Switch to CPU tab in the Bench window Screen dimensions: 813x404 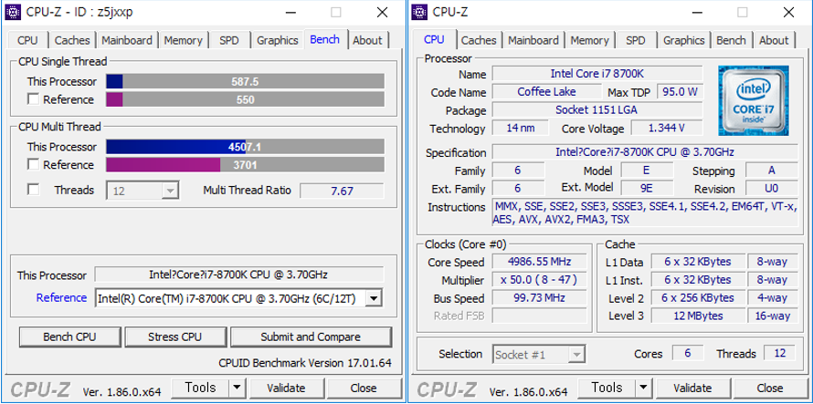tap(27, 40)
